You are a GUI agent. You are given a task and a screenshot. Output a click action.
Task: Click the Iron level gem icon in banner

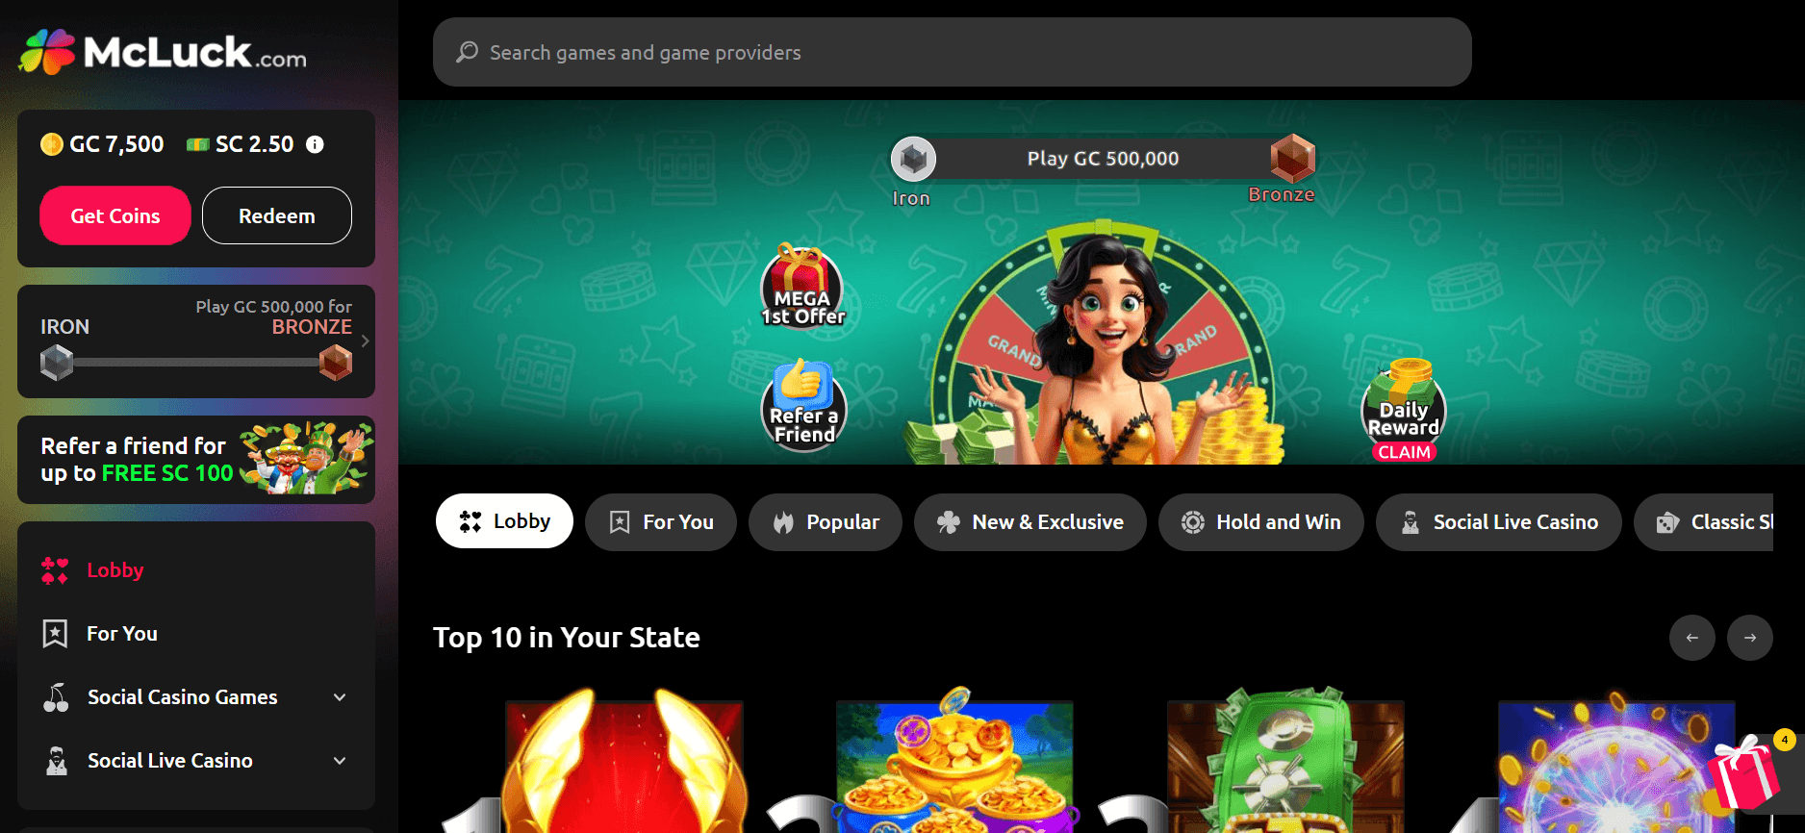click(913, 159)
